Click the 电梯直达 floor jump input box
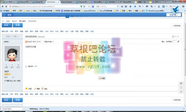Viewport: 186px width, 112px height. tap(175, 41)
